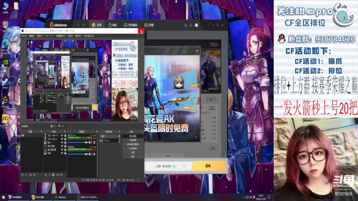Open the OBS Edit menu
358x201 pixels.
coord(32,36)
